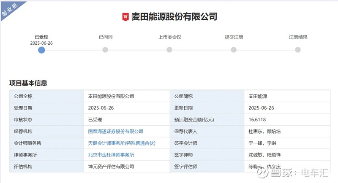Click the 创业板 corner ribbon badge

[10, 9]
